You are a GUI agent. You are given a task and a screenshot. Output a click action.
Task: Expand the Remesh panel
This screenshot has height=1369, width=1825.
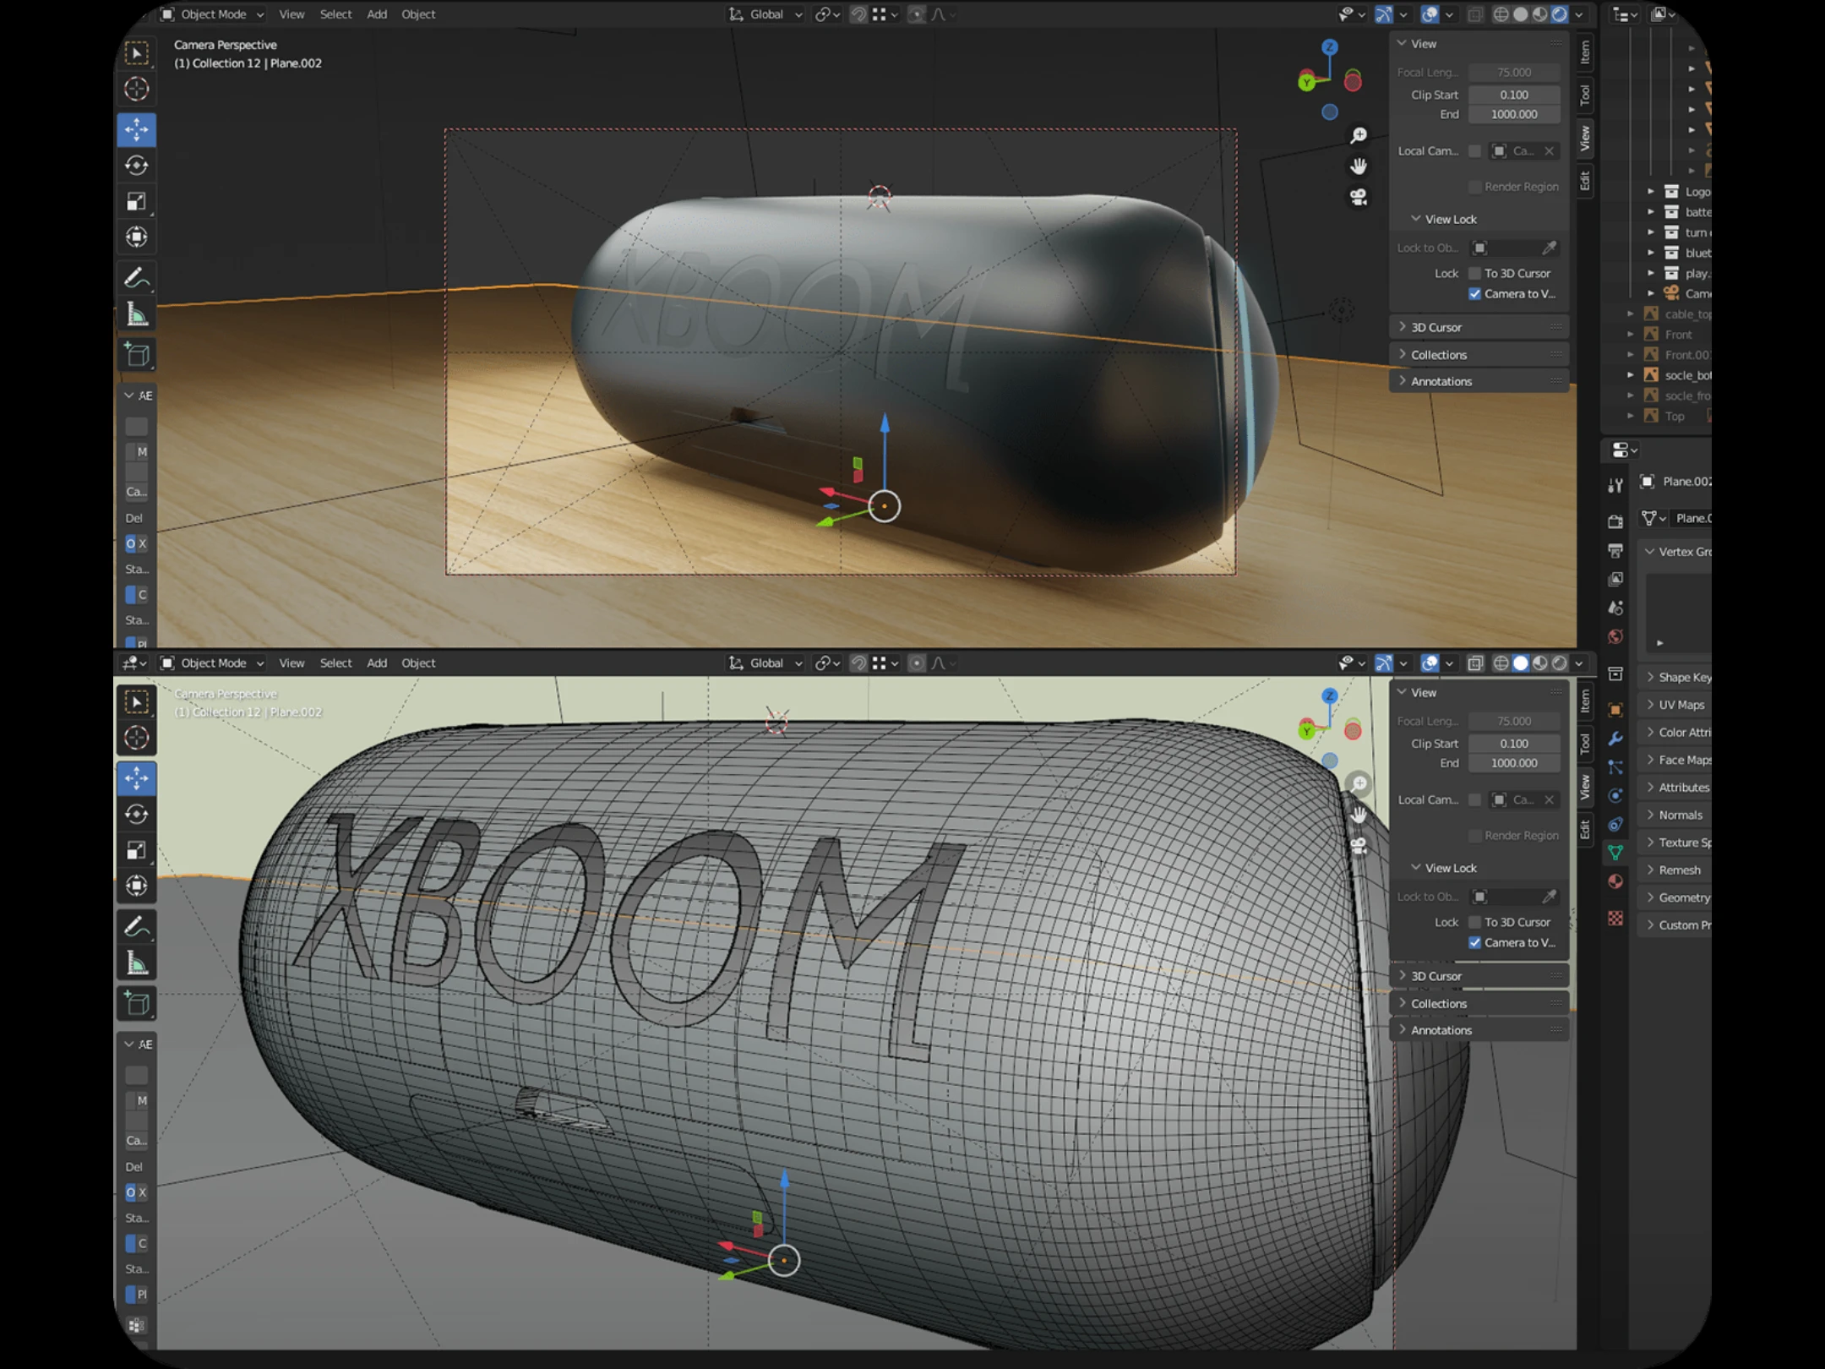1678,870
